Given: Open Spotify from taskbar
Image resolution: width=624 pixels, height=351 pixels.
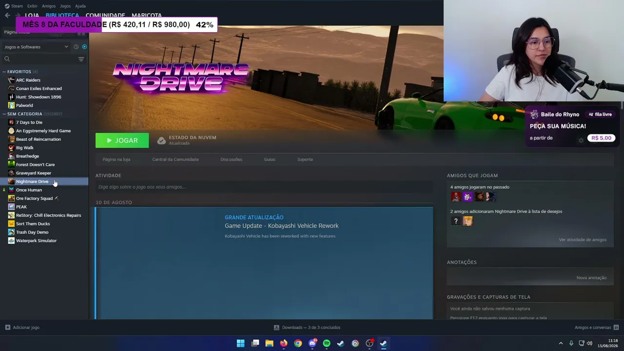Looking at the screenshot, I should 327,343.
